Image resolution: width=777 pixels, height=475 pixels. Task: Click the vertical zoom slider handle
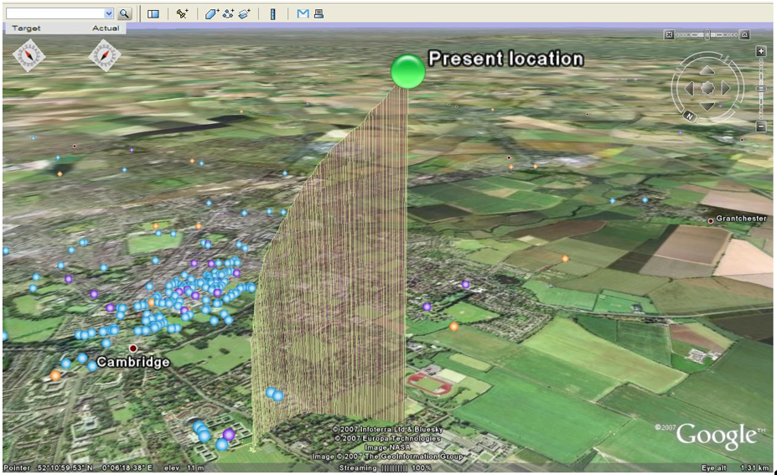(761, 88)
